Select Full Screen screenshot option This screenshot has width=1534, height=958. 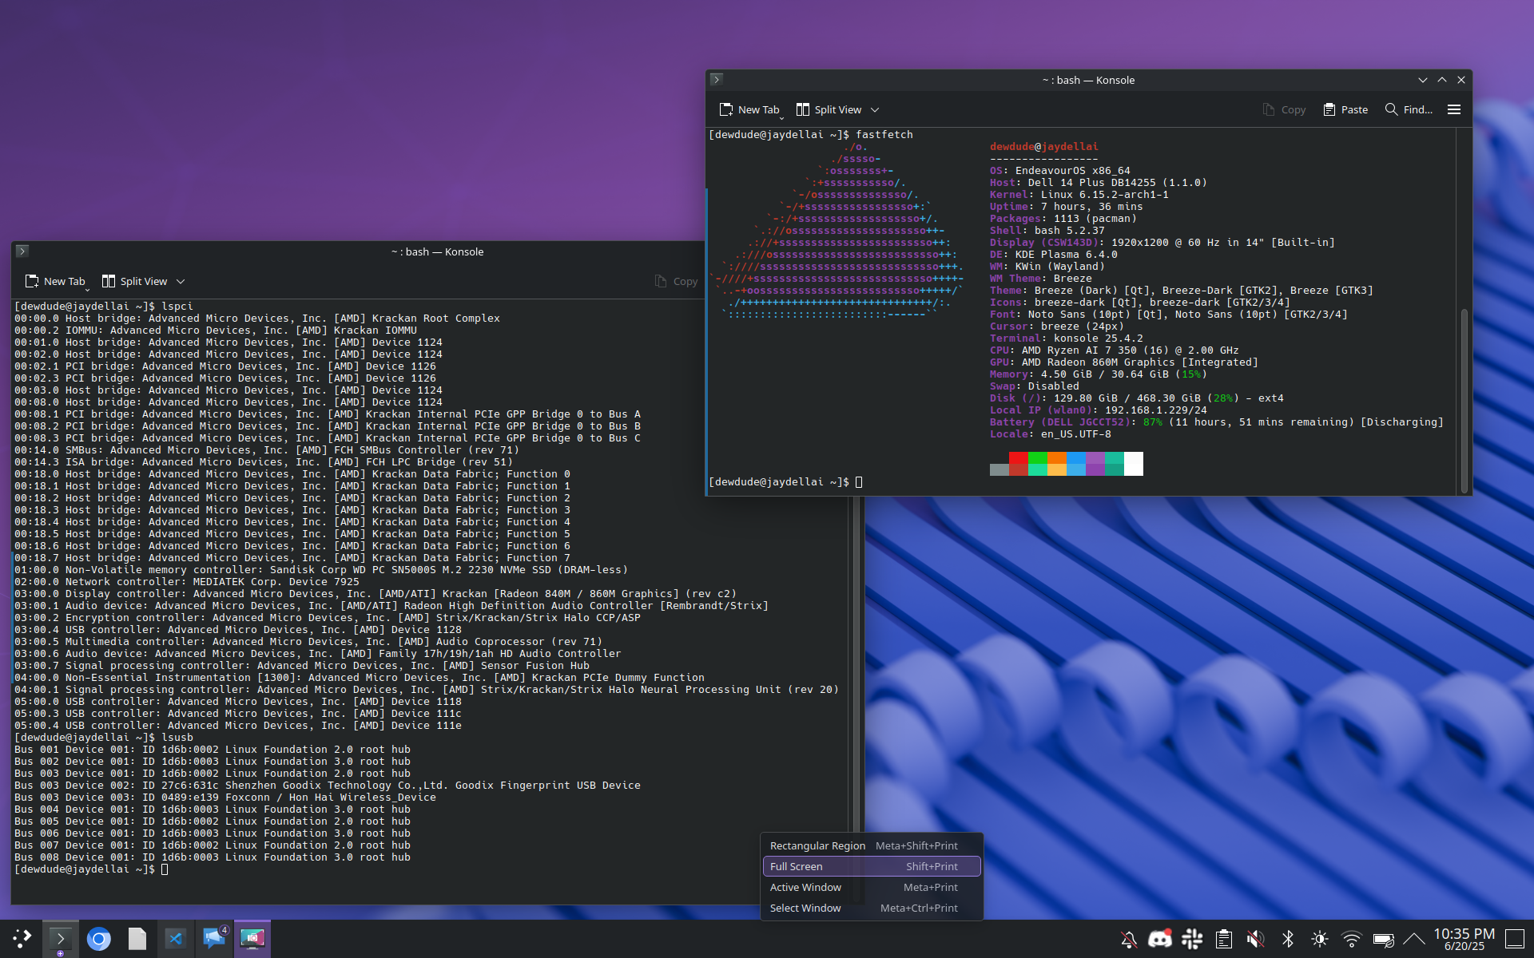[872, 866]
